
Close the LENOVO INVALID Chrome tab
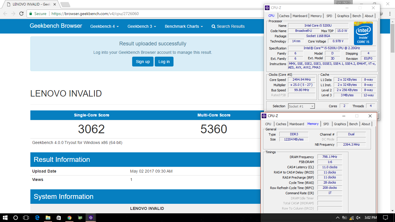[55, 5]
